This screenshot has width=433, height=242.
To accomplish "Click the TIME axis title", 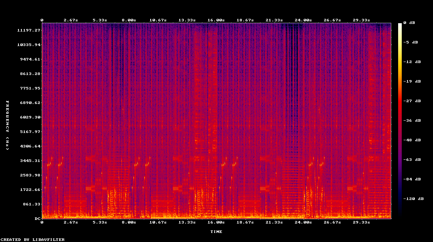I will click(216, 232).
